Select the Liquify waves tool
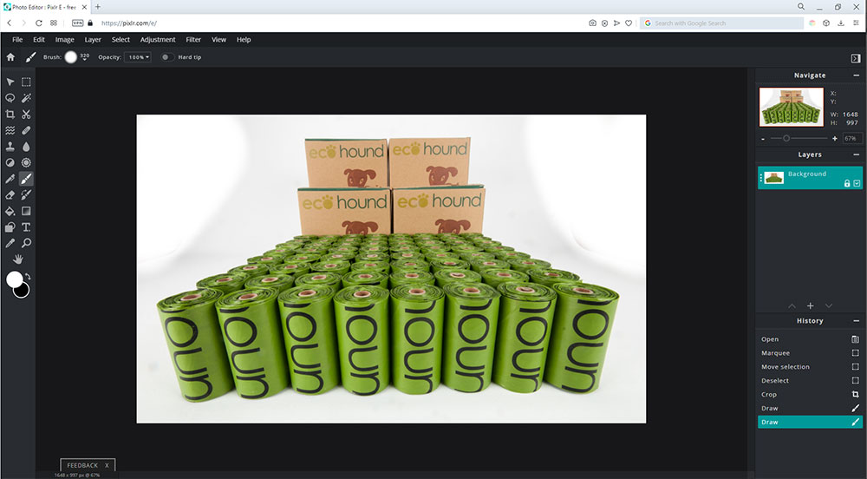This screenshot has height=479, width=867. 10,130
